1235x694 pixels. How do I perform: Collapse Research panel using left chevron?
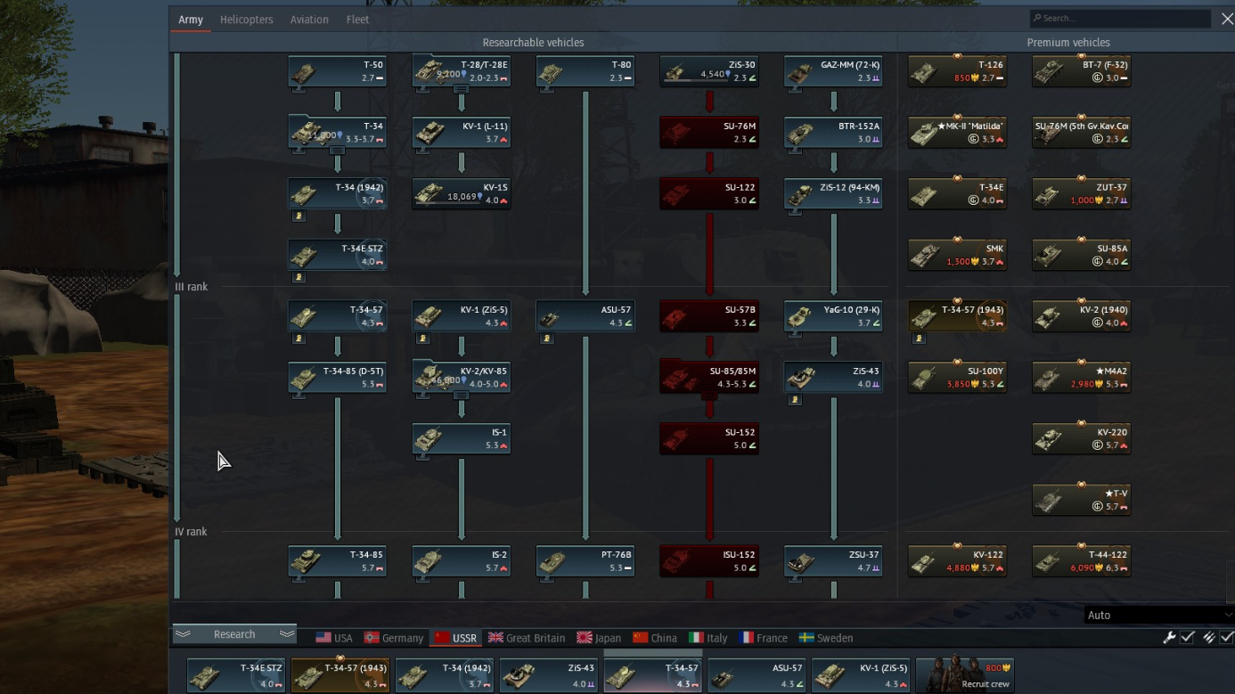183,634
